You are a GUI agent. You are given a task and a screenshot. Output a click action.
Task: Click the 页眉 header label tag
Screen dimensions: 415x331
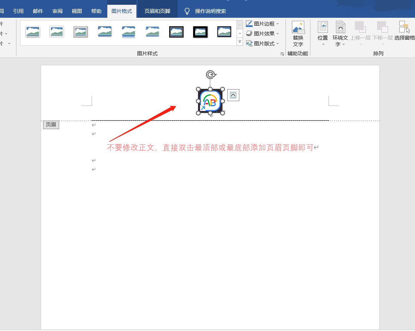[51, 124]
